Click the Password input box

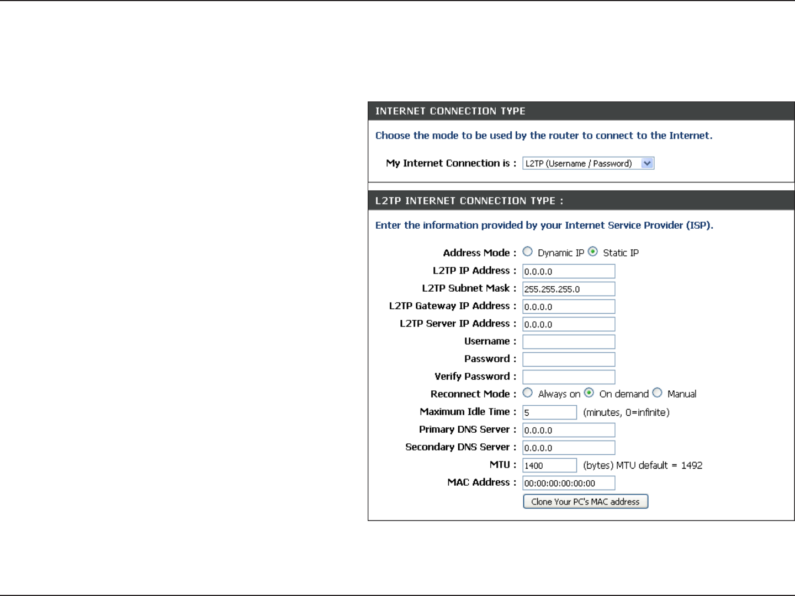click(569, 359)
